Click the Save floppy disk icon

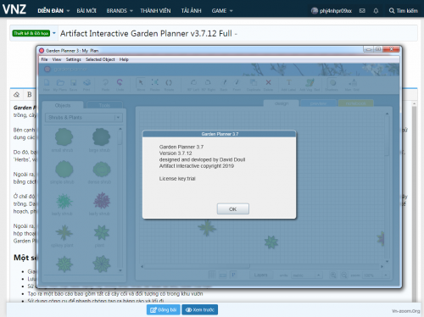click(x=74, y=83)
